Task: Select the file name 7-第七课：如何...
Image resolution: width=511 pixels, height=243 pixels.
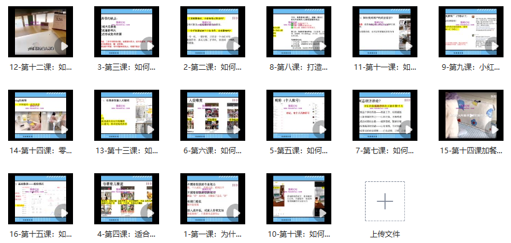Action: tap(385, 151)
